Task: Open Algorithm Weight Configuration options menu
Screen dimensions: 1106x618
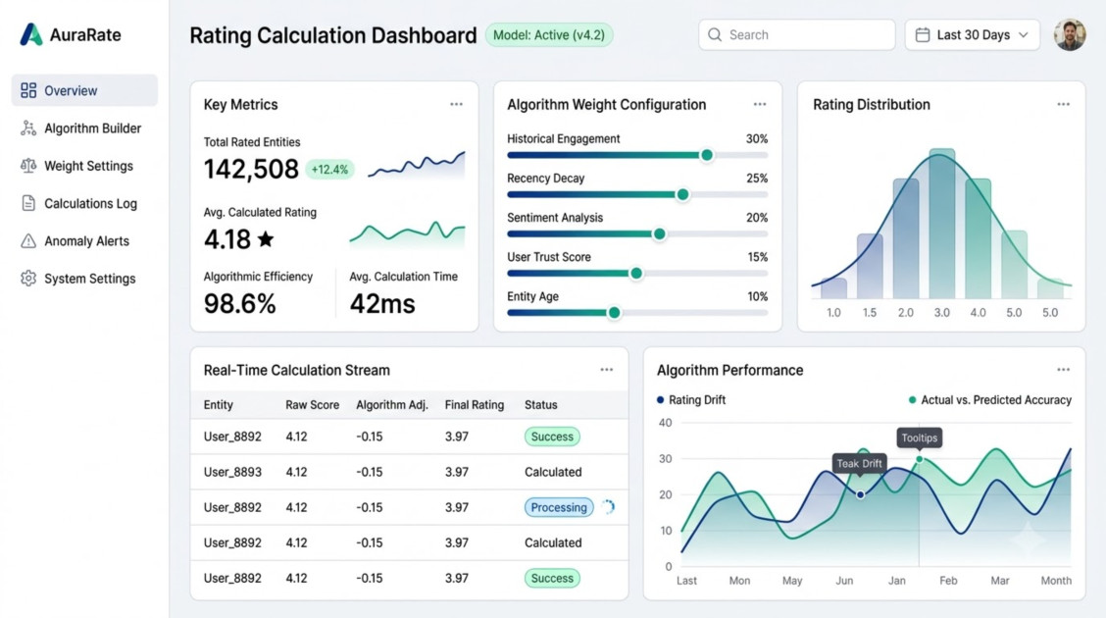Action: [760, 104]
